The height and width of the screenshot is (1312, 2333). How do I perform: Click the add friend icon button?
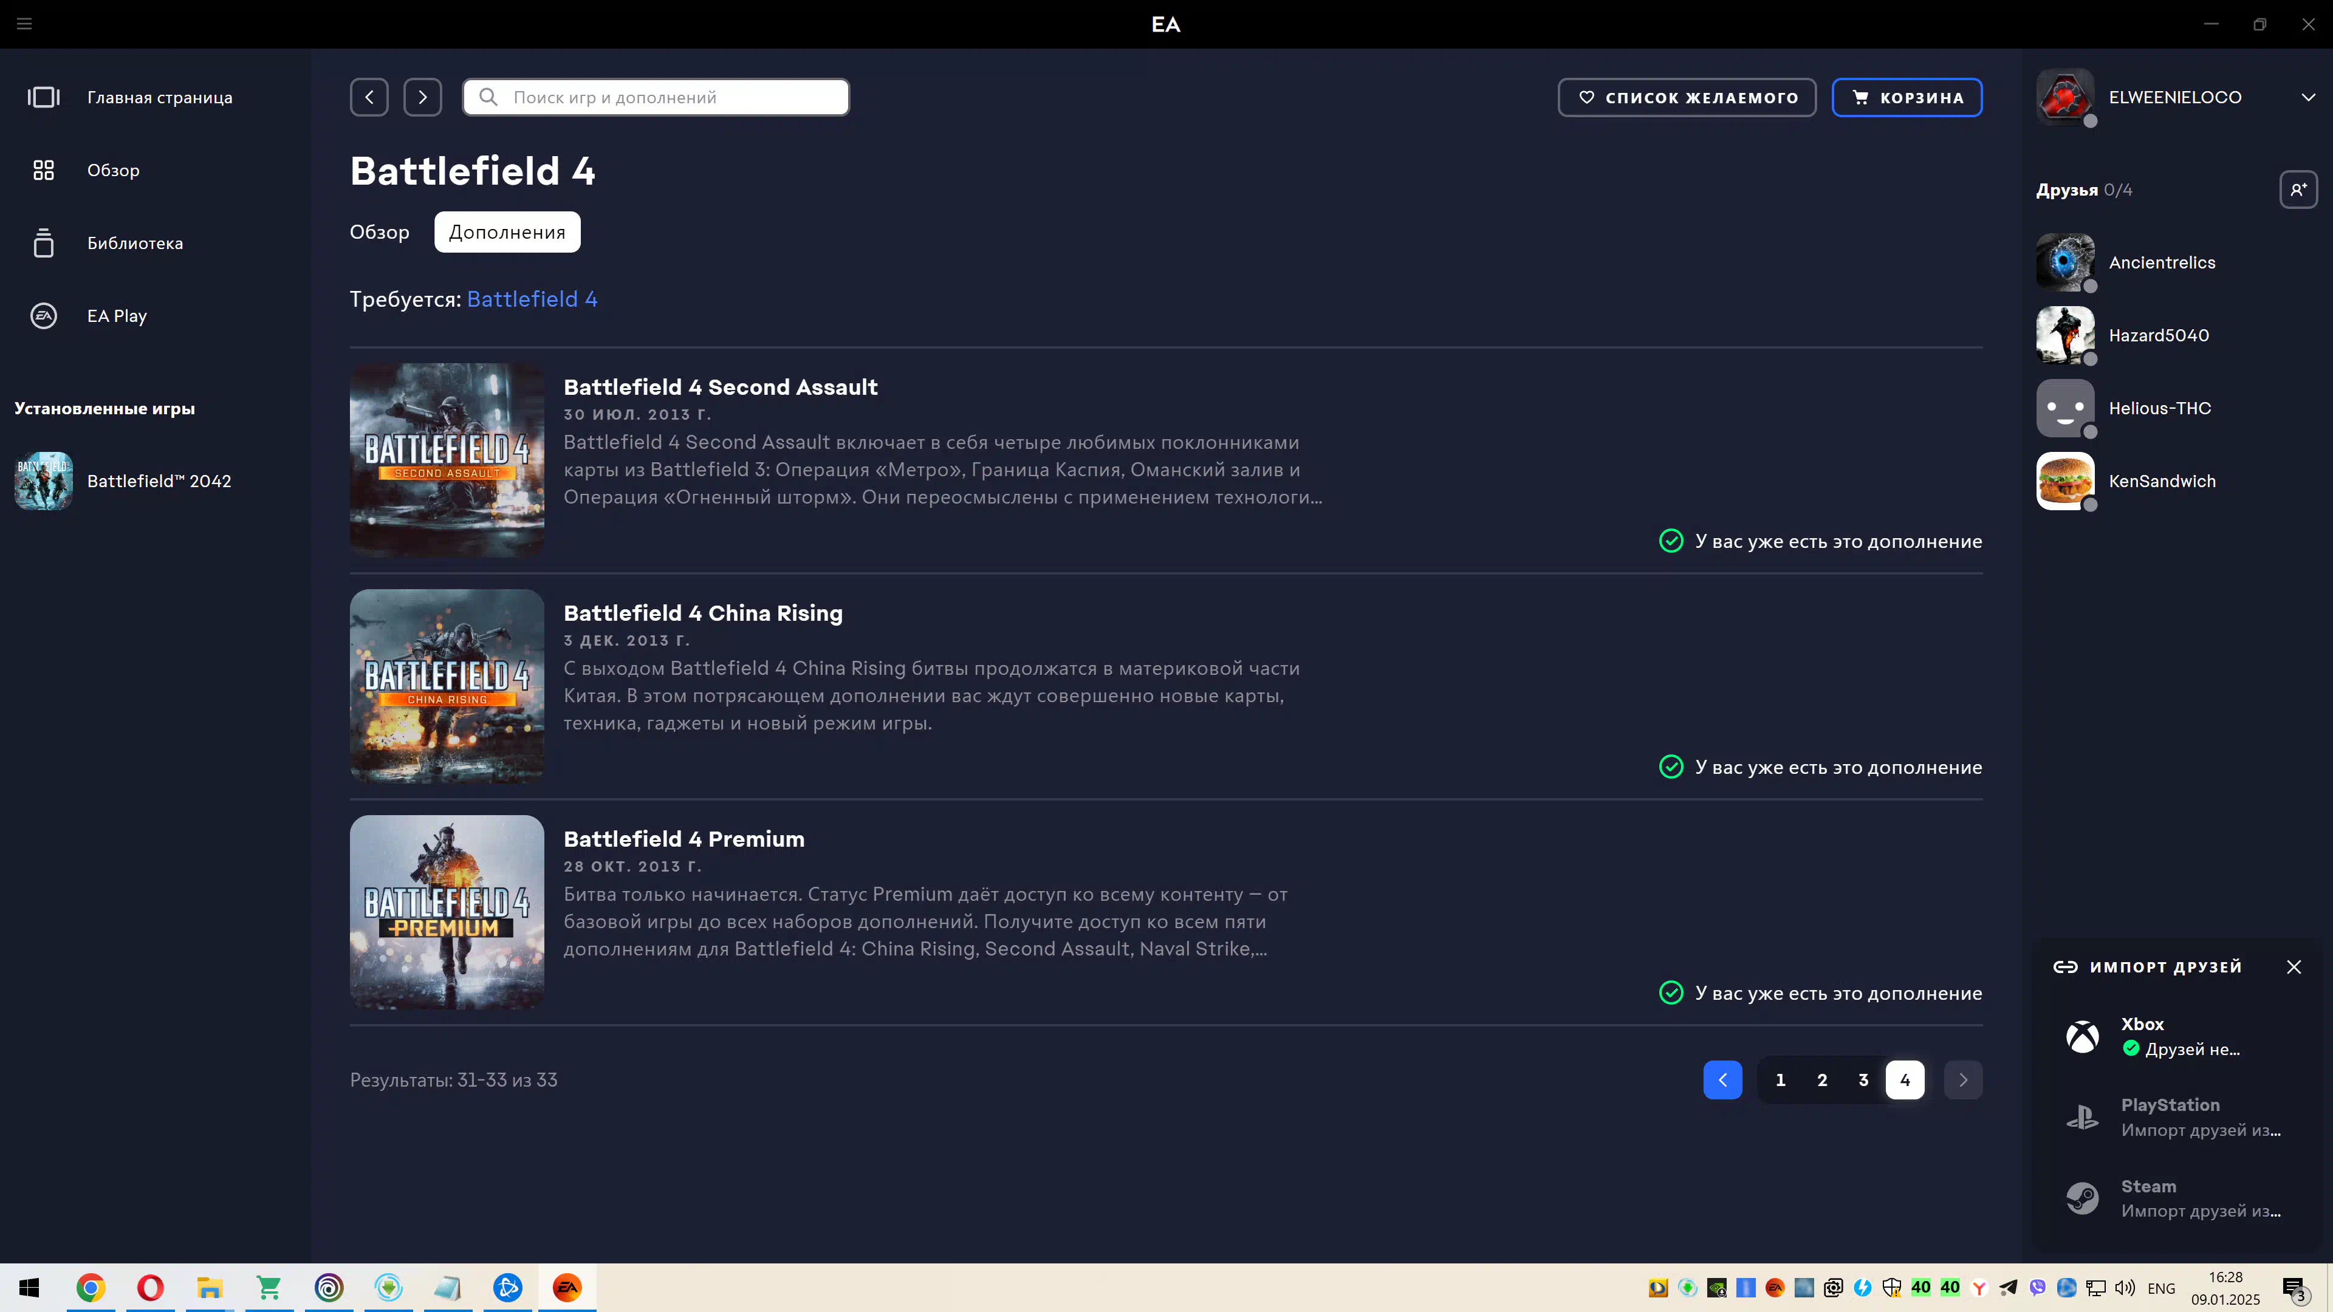(x=2298, y=190)
